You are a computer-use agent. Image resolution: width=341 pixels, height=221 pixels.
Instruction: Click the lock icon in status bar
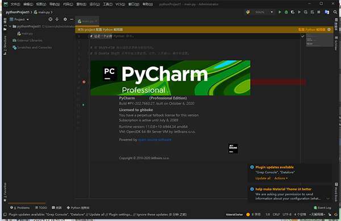(x=330, y=215)
